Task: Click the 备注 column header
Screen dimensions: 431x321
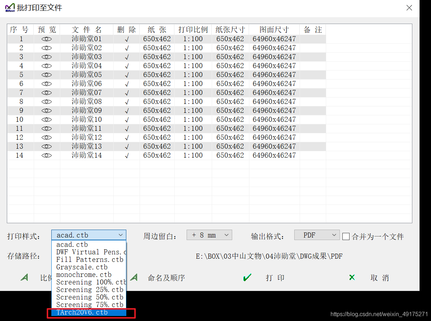Action: [313, 30]
